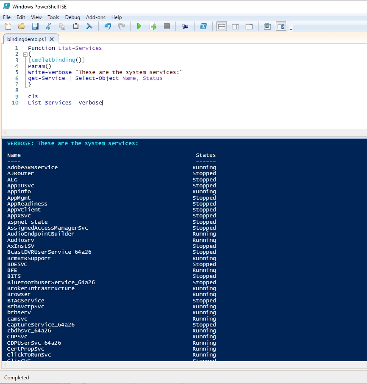This screenshot has height=384, width=367.
Task: Show the script pane maximized
Action: click(x=249, y=27)
